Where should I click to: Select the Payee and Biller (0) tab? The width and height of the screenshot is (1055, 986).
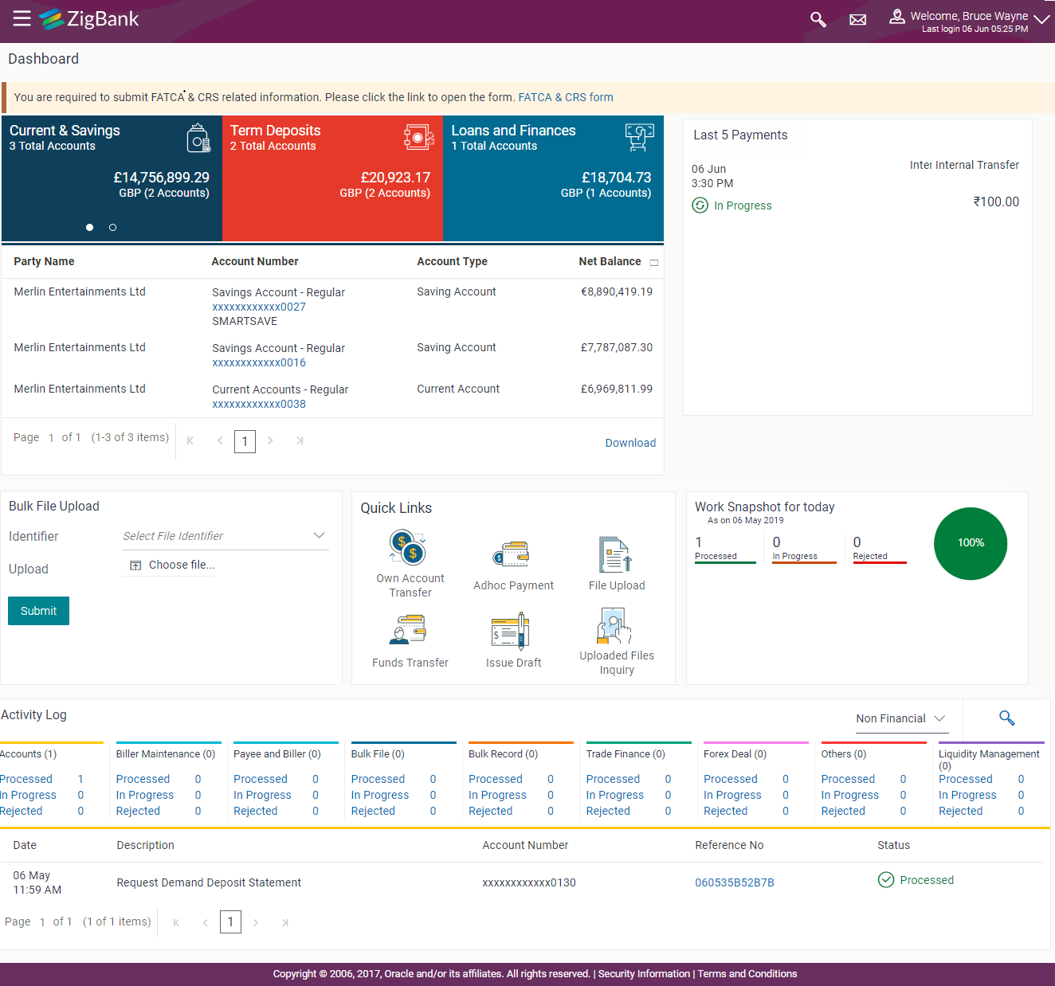point(277,753)
